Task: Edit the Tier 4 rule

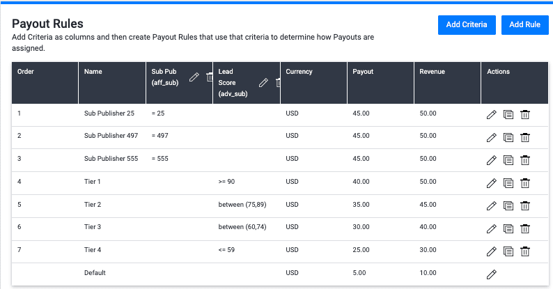Action: click(491, 251)
